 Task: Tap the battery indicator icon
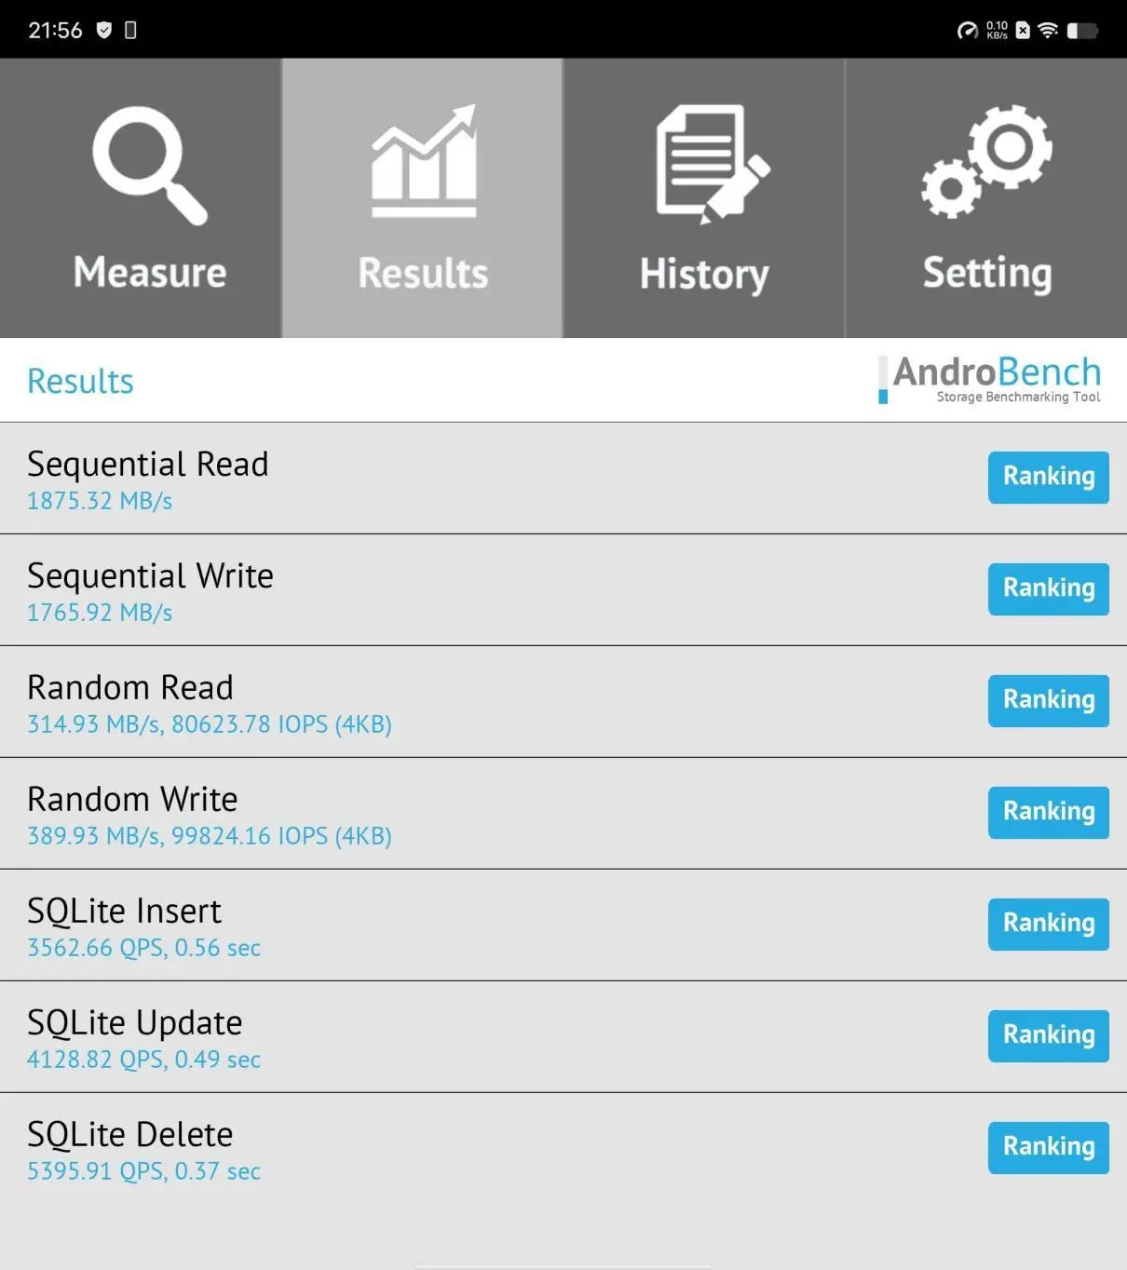(x=1082, y=31)
